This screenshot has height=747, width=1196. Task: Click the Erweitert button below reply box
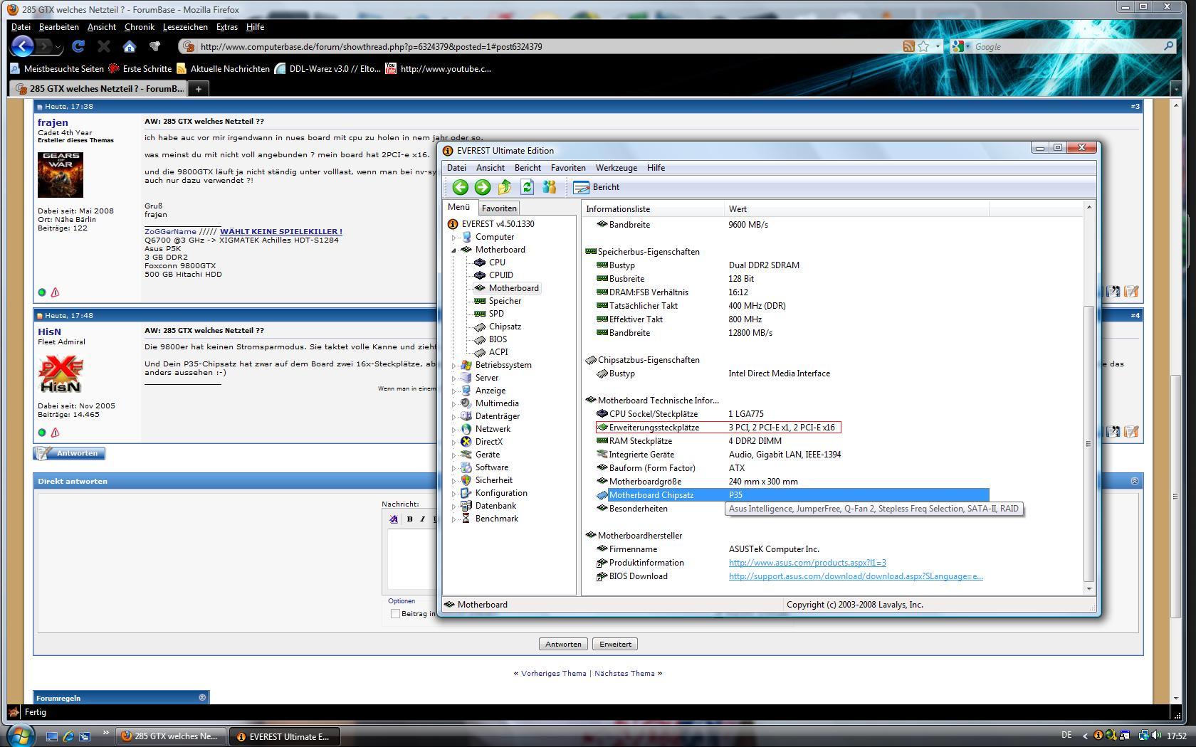615,645
